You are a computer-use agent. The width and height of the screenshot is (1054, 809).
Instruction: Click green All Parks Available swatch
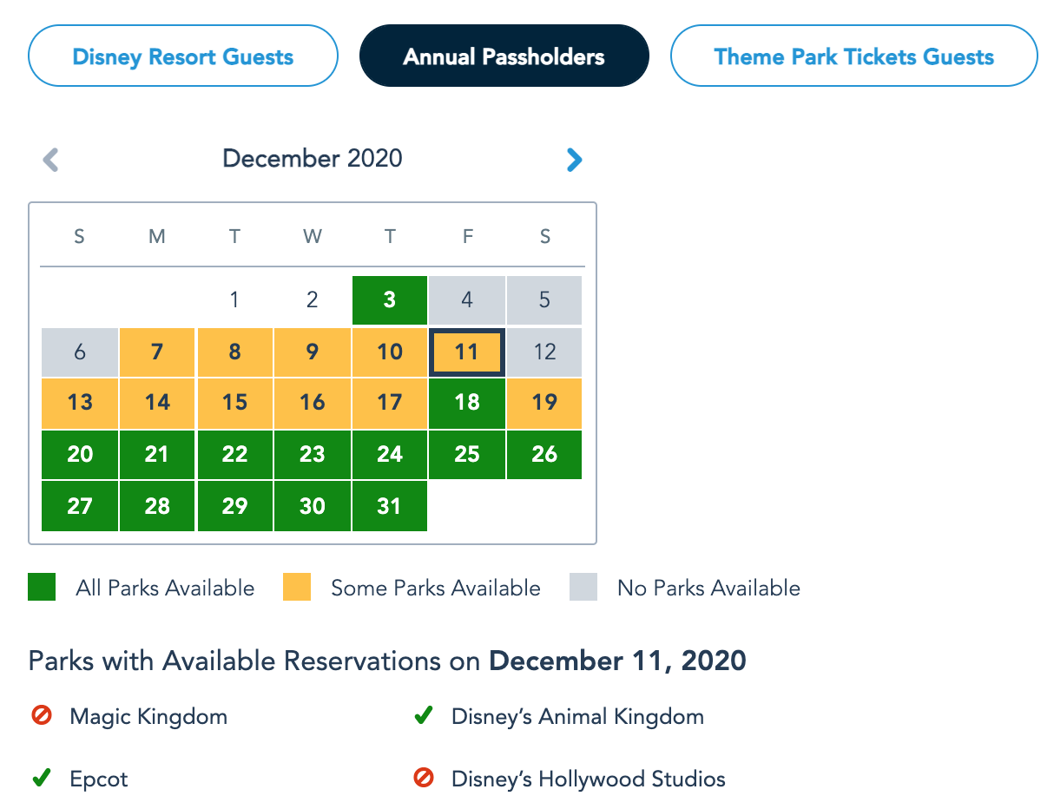[42, 588]
